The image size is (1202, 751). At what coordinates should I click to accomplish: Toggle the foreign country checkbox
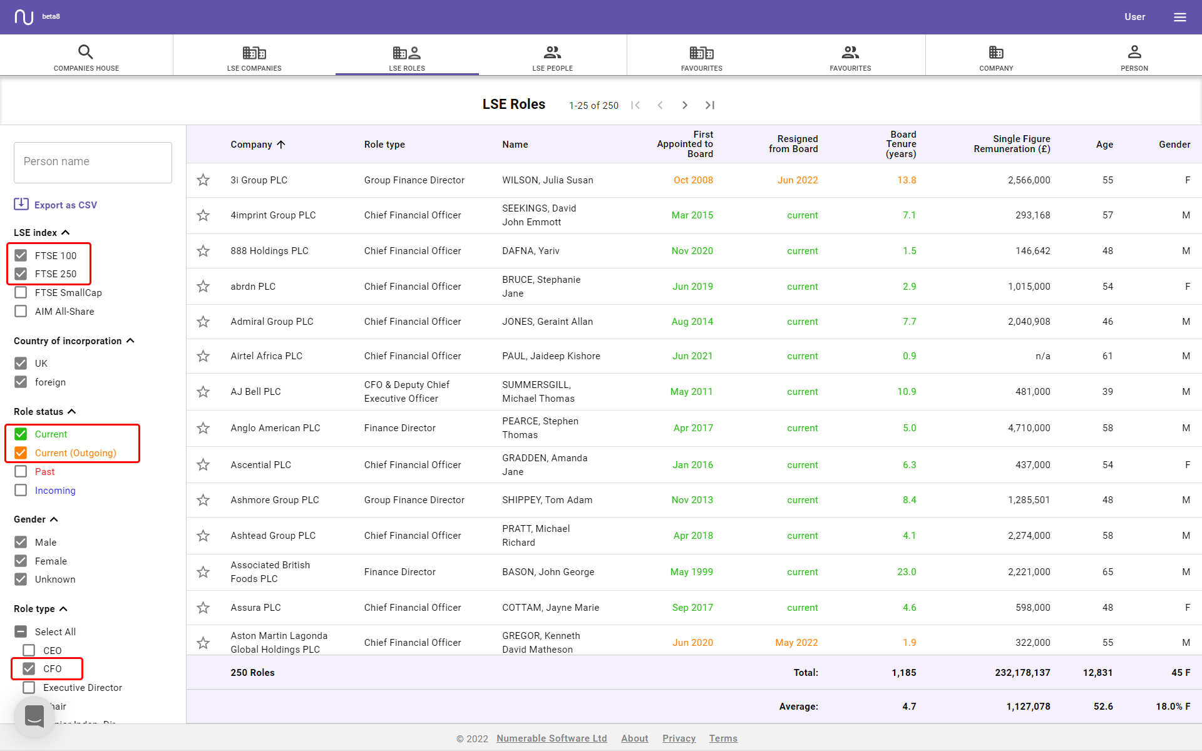(21, 382)
